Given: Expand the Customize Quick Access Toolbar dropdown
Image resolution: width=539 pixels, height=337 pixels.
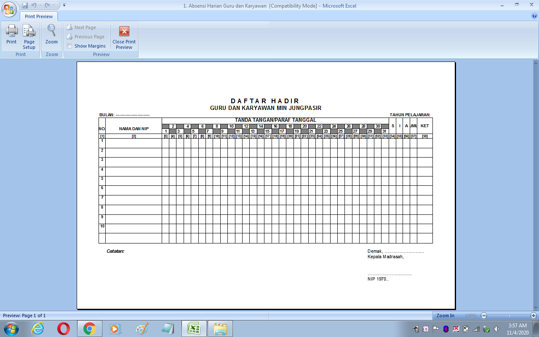Looking at the screenshot, I should tap(64, 5).
